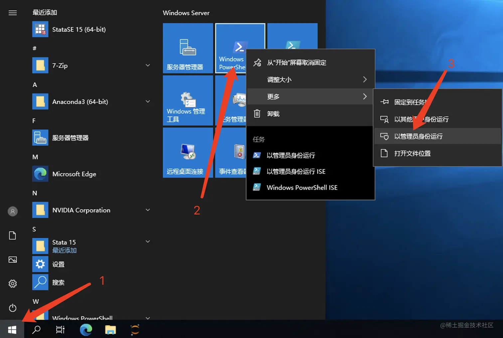
Task: Click the user account icon in sidebar
Action: [13, 211]
